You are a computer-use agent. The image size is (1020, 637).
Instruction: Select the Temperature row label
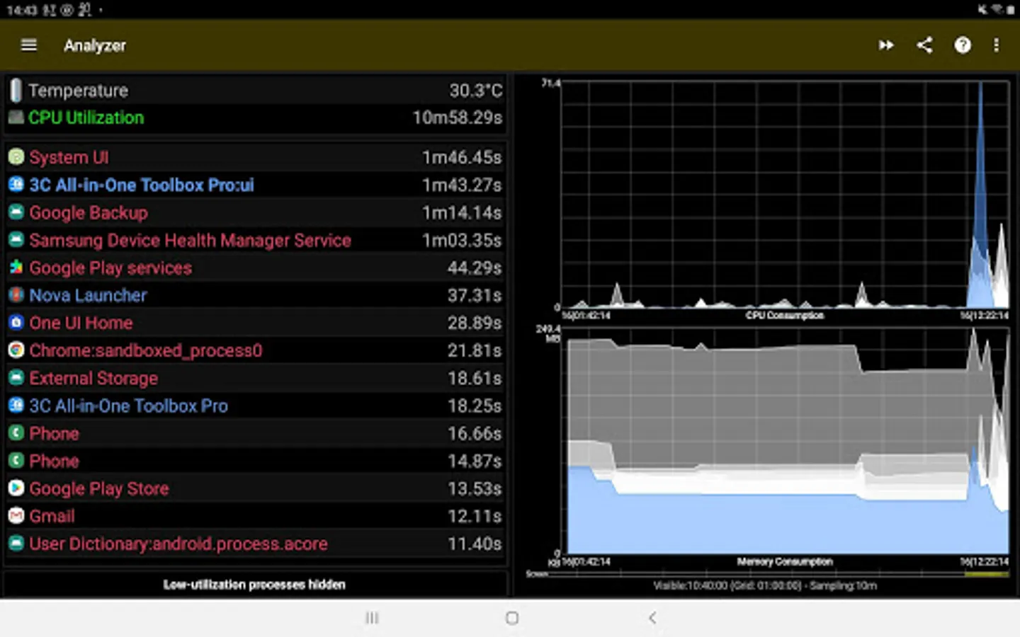pos(78,91)
